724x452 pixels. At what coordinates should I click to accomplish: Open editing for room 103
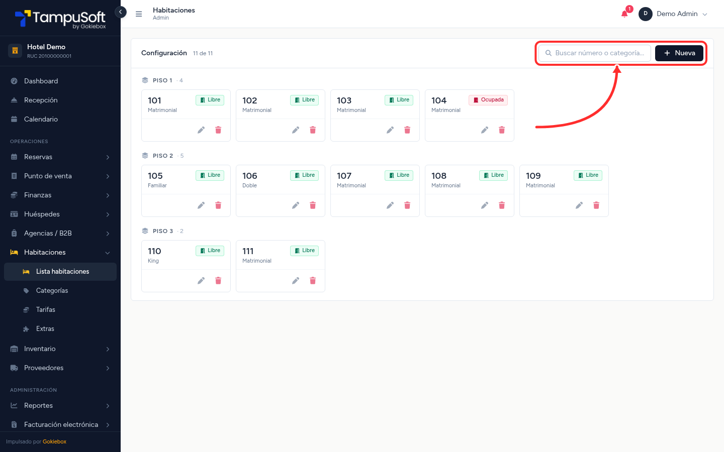[390, 130]
